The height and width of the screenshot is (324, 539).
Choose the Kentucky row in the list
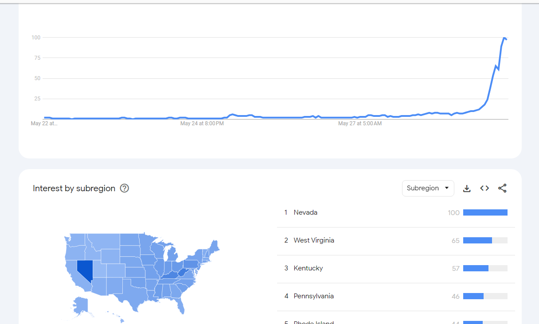coord(396,268)
